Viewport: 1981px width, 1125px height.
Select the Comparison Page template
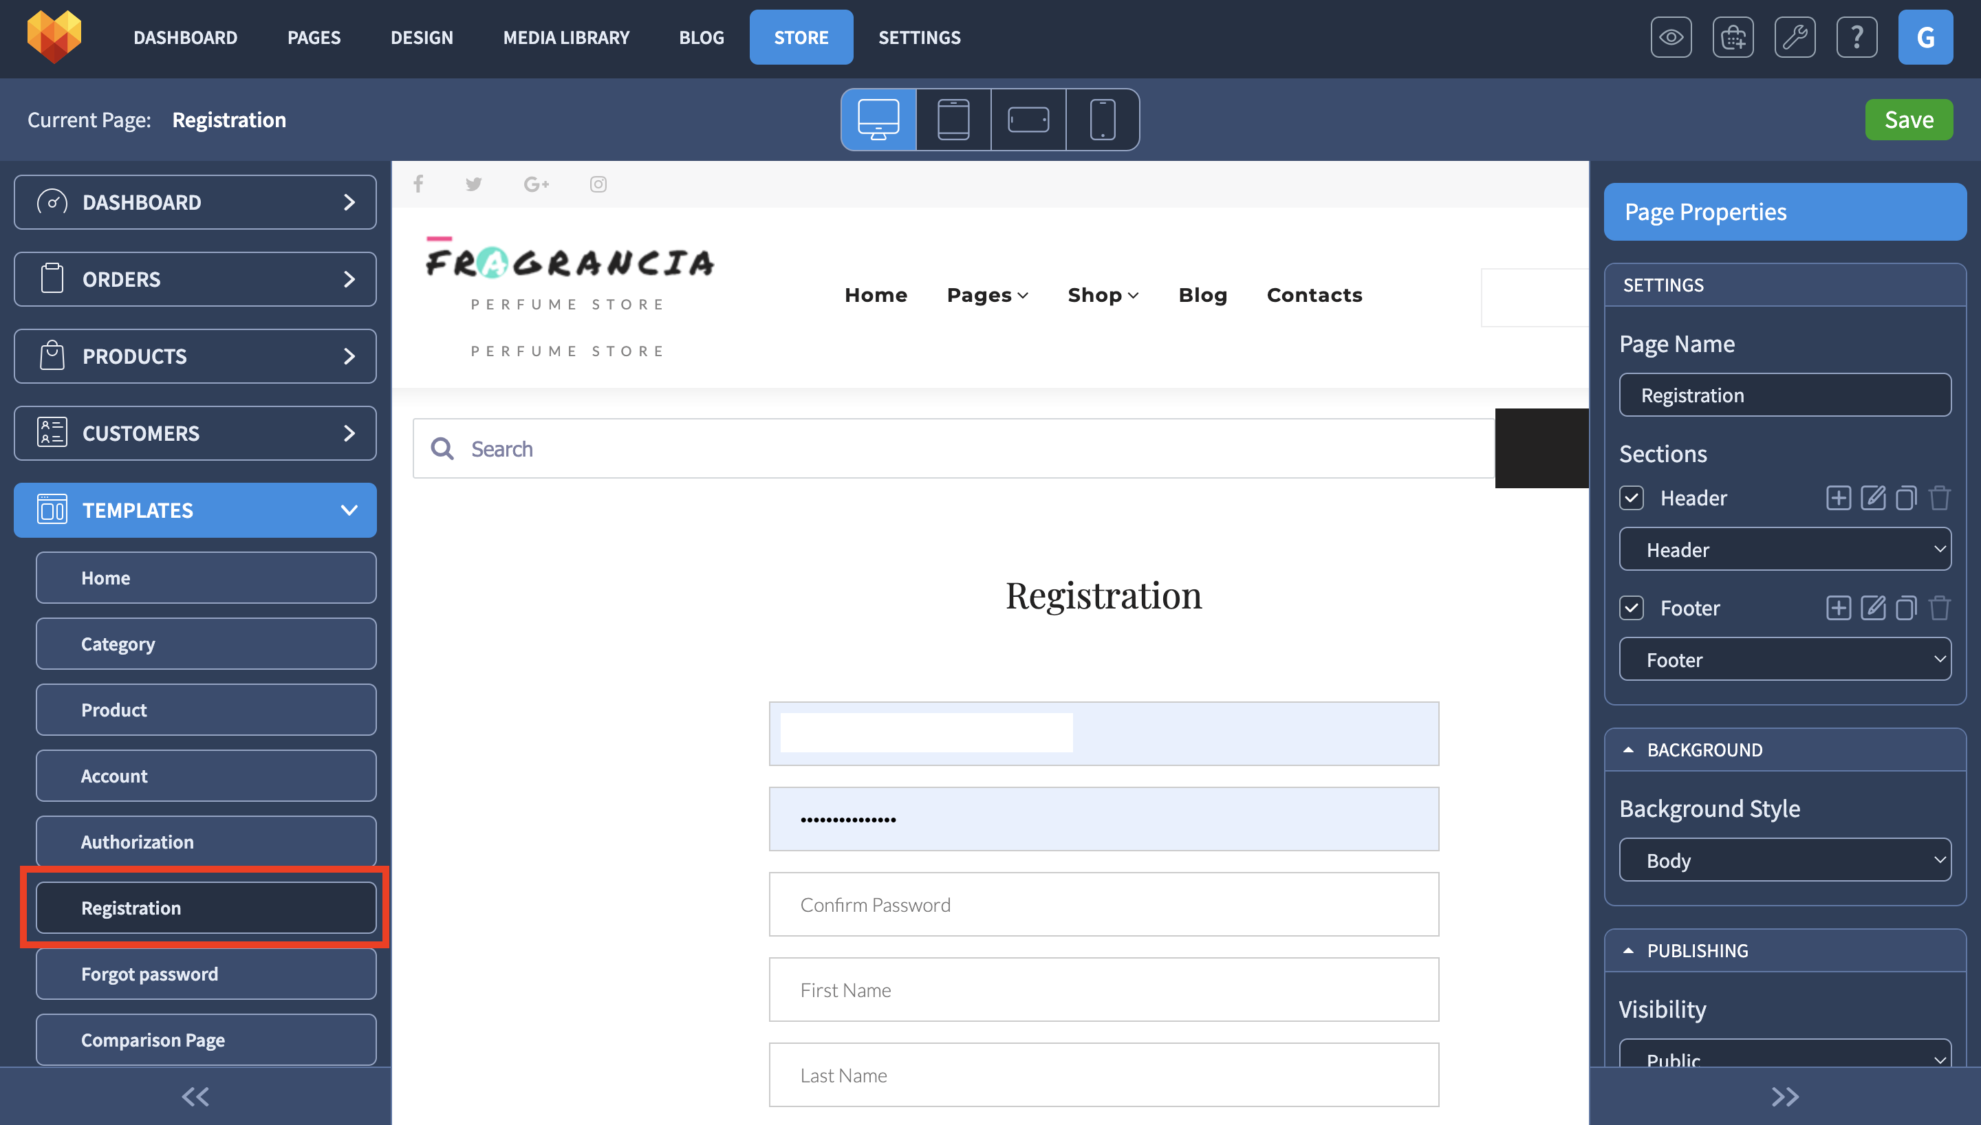click(206, 1040)
